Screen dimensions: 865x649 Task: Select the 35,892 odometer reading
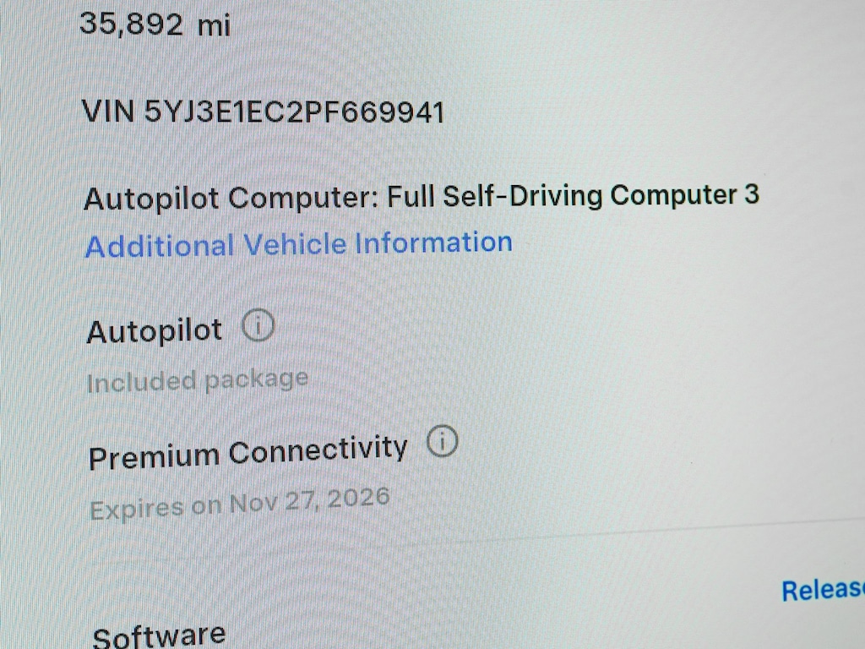(x=131, y=25)
